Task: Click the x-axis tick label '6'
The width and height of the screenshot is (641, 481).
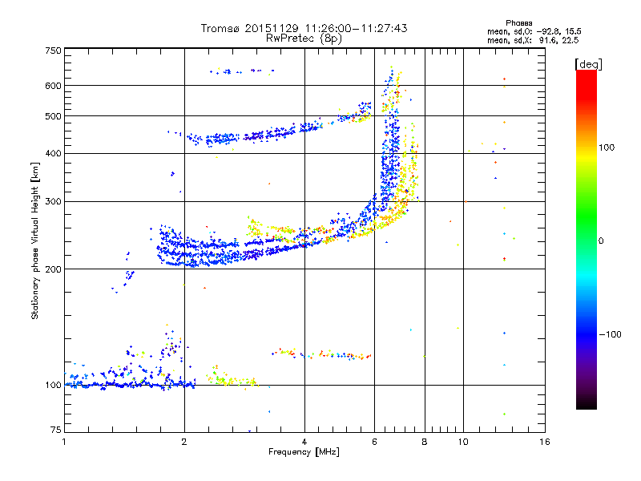Action: [x=374, y=442]
